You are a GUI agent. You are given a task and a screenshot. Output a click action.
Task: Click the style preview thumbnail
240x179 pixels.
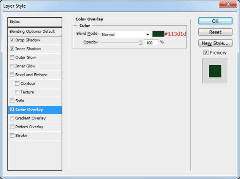pyautogui.click(x=215, y=71)
